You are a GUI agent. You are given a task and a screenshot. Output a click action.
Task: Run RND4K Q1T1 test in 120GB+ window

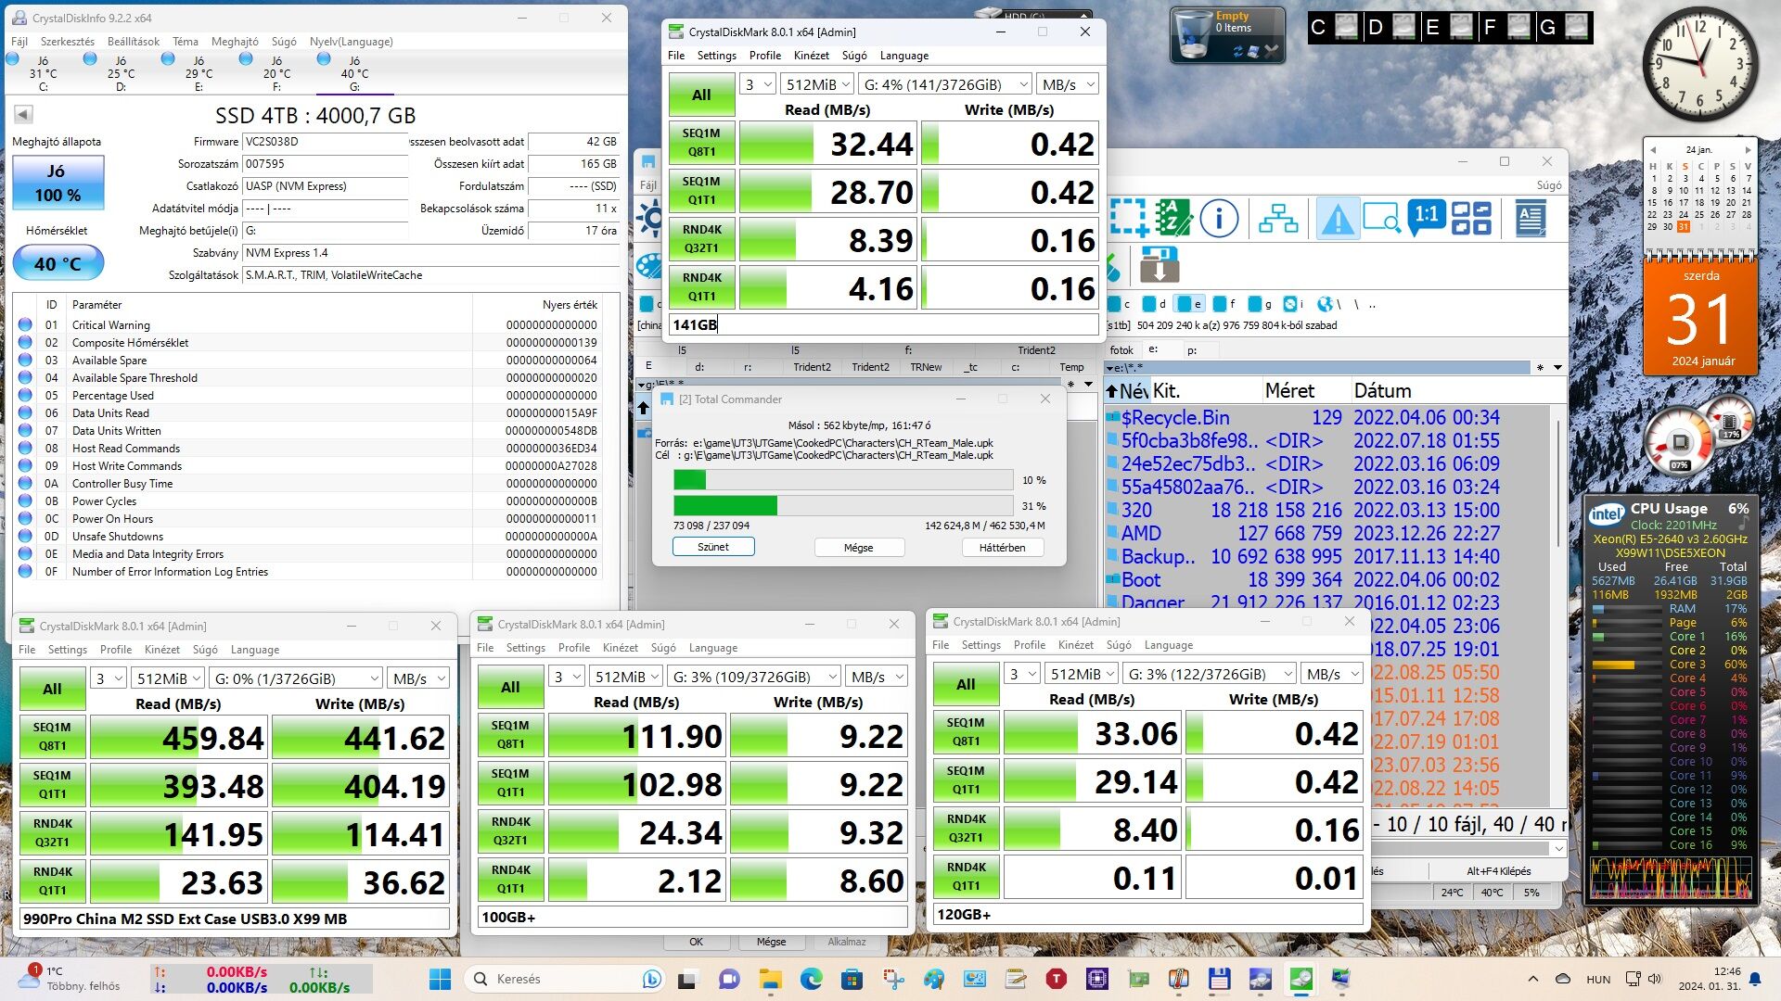pyautogui.click(x=966, y=877)
